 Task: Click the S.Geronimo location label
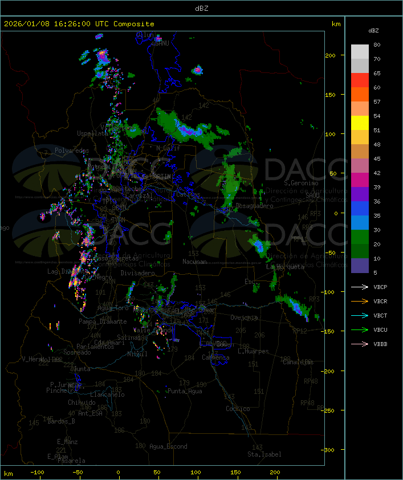tap(301, 184)
